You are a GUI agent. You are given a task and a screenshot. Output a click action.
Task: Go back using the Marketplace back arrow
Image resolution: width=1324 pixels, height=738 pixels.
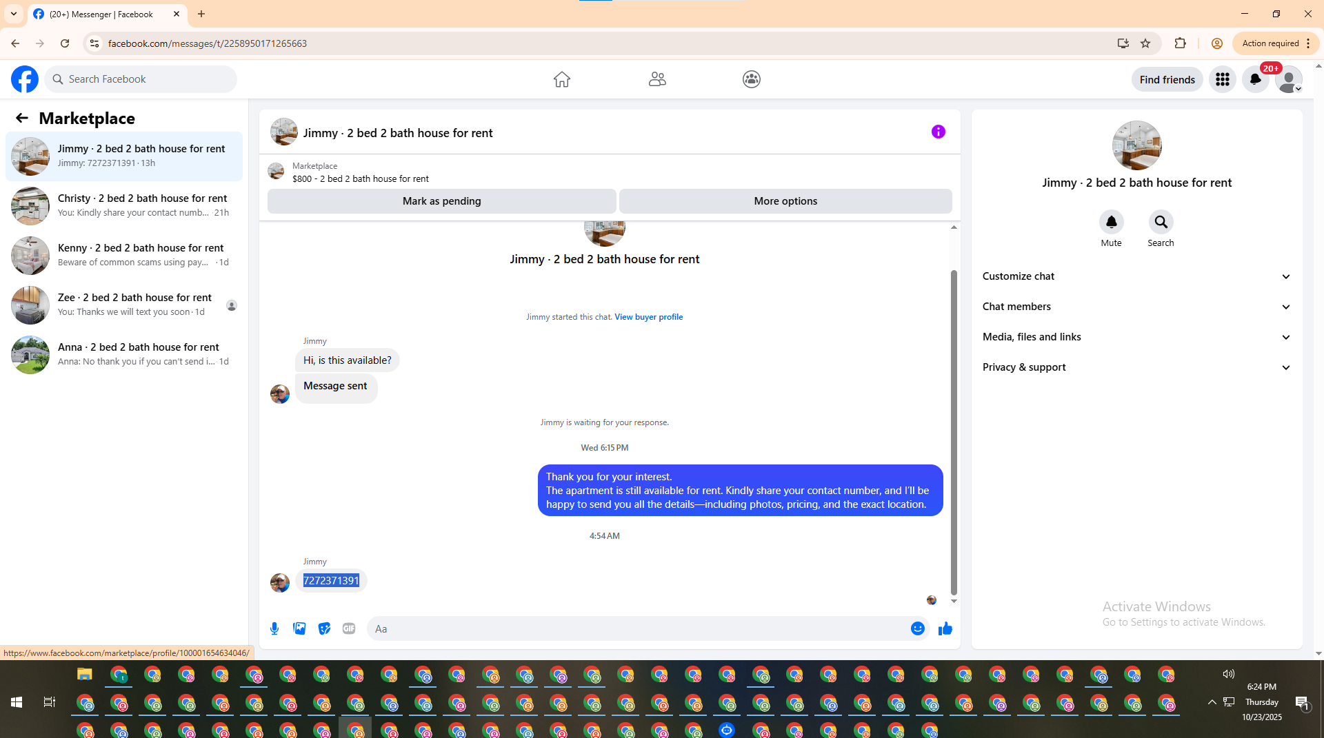22,118
